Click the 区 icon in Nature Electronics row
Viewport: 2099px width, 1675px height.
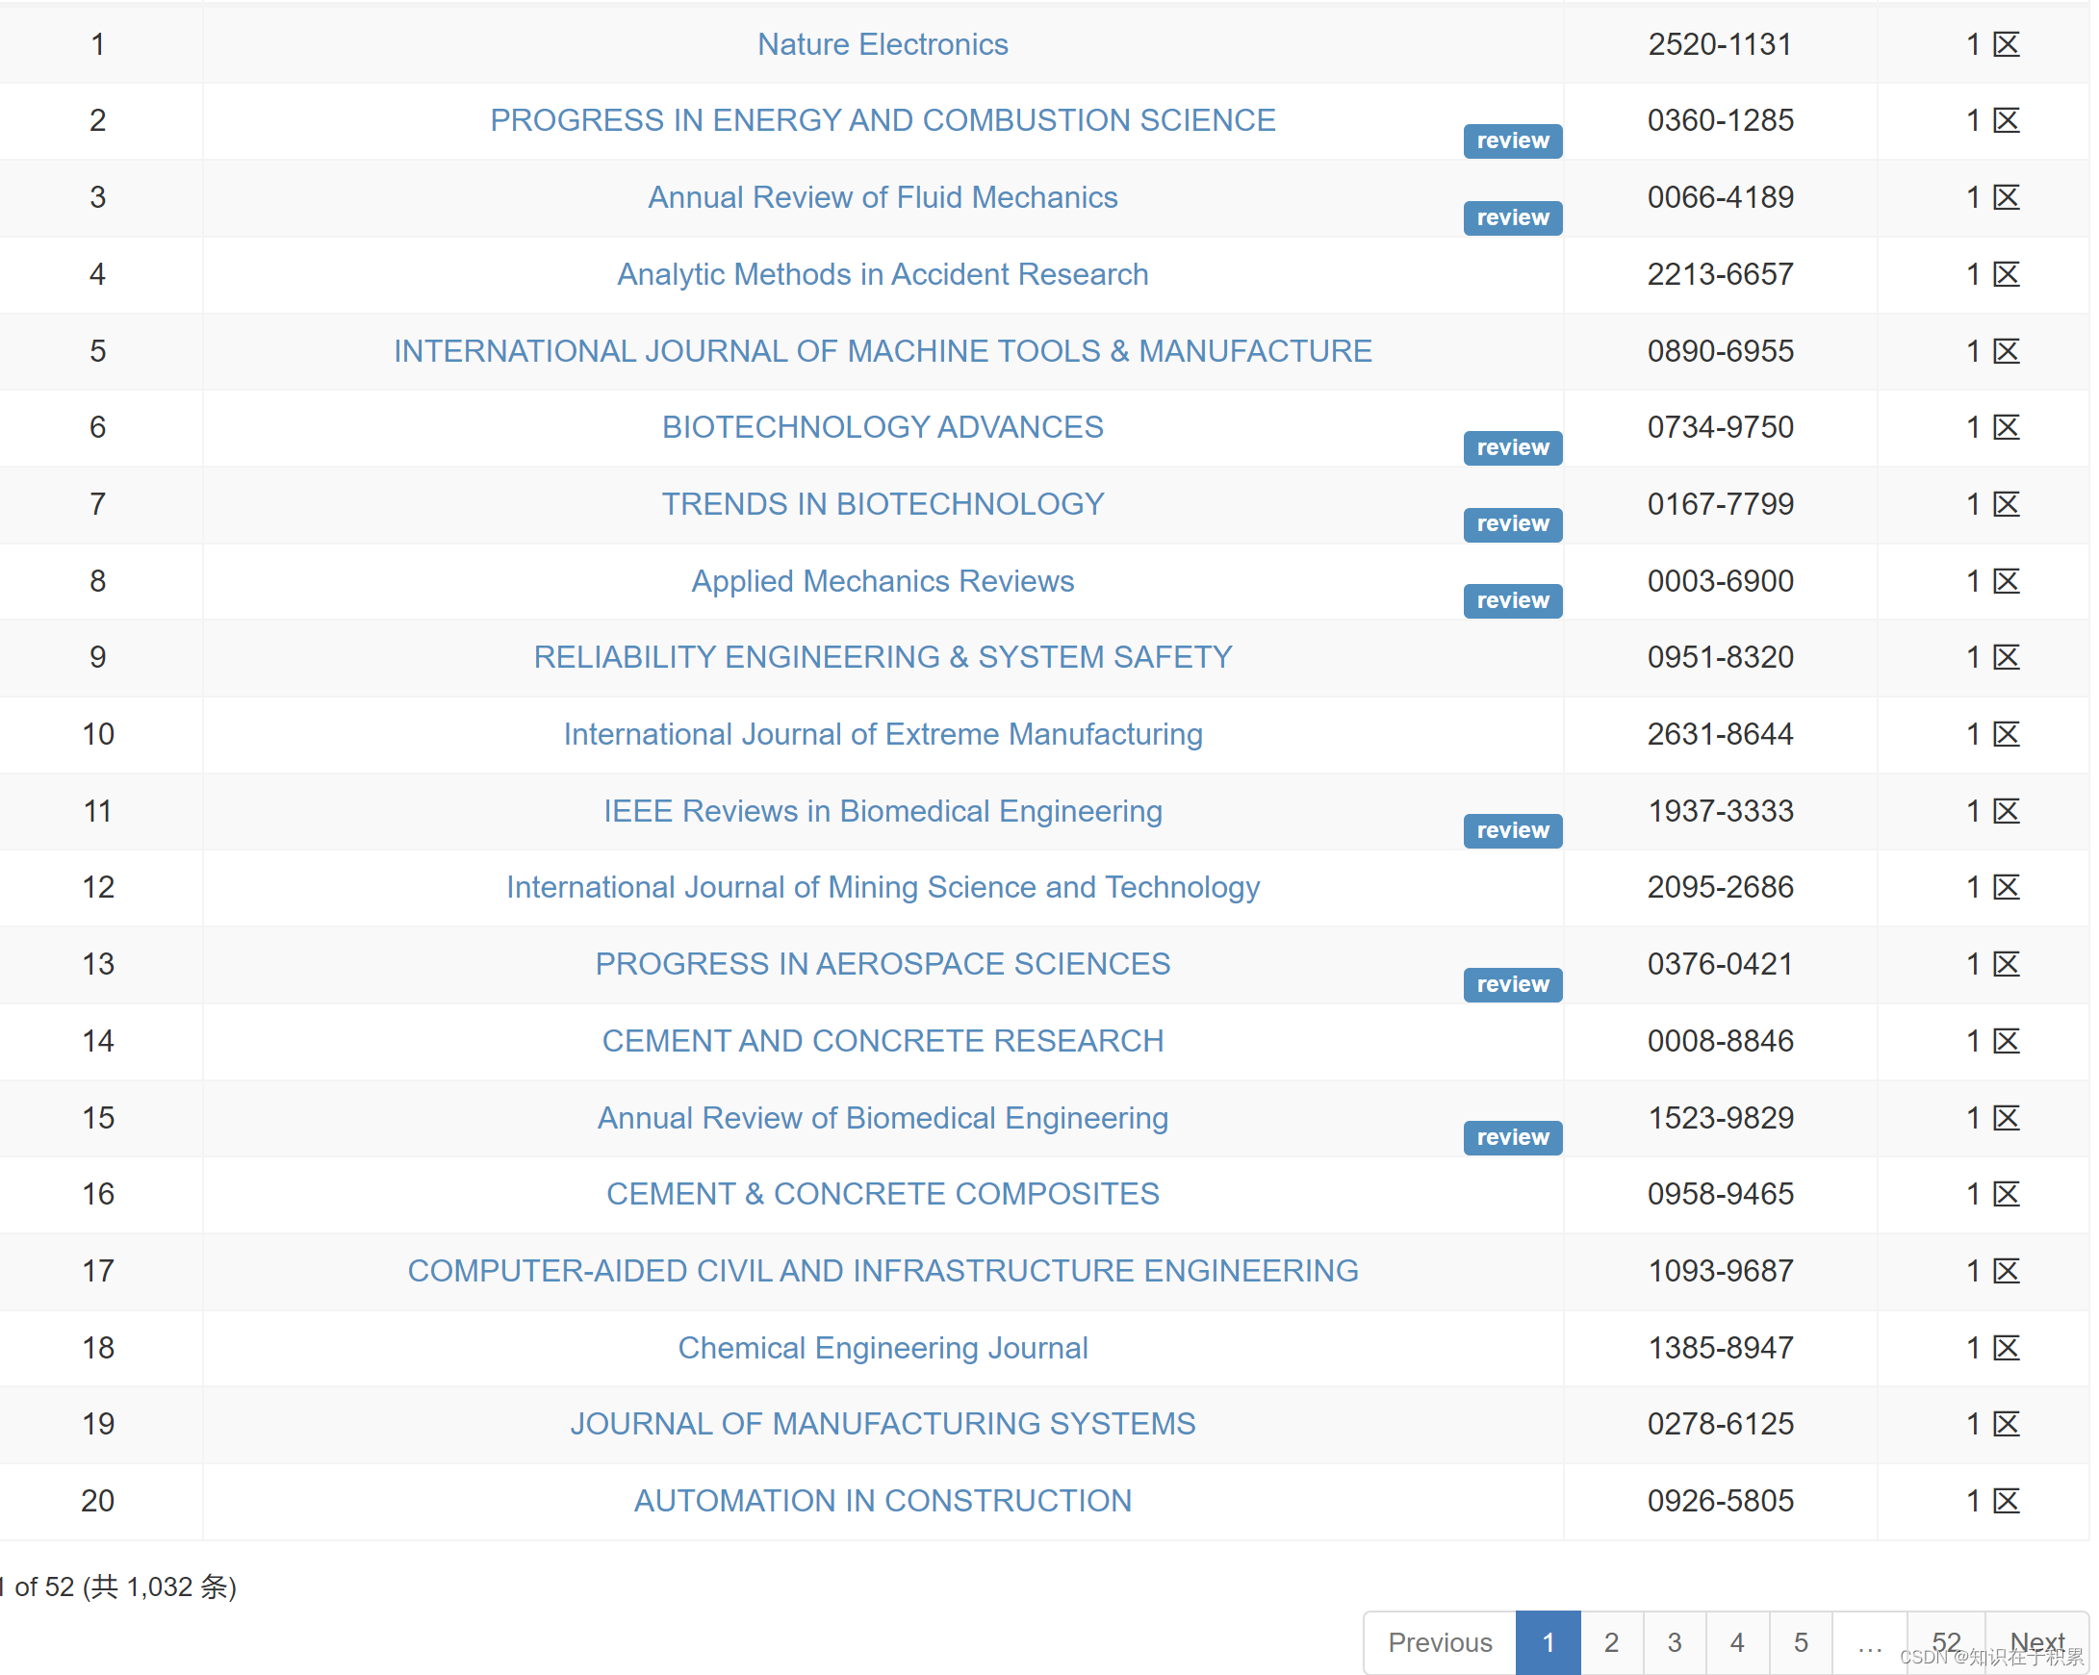(2006, 45)
